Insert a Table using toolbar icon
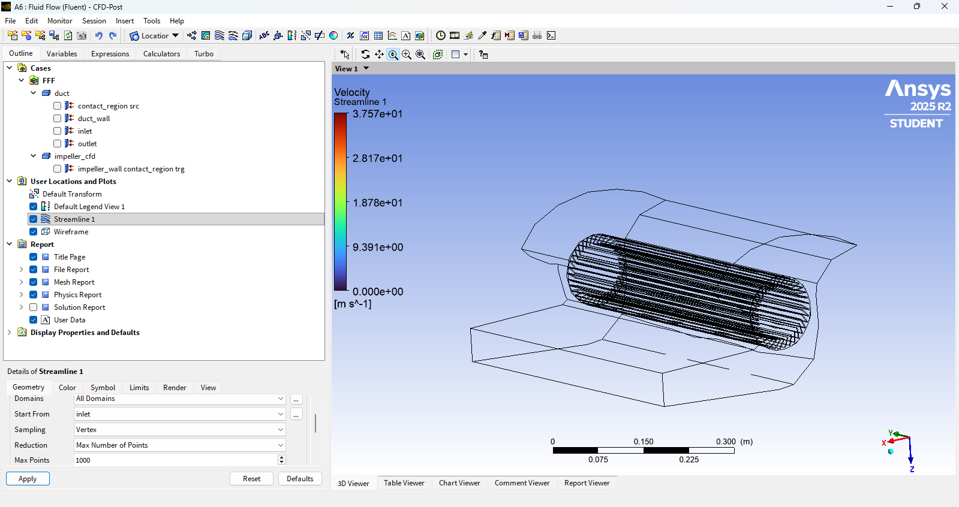Screen dimensions: 959x507 click(378, 36)
